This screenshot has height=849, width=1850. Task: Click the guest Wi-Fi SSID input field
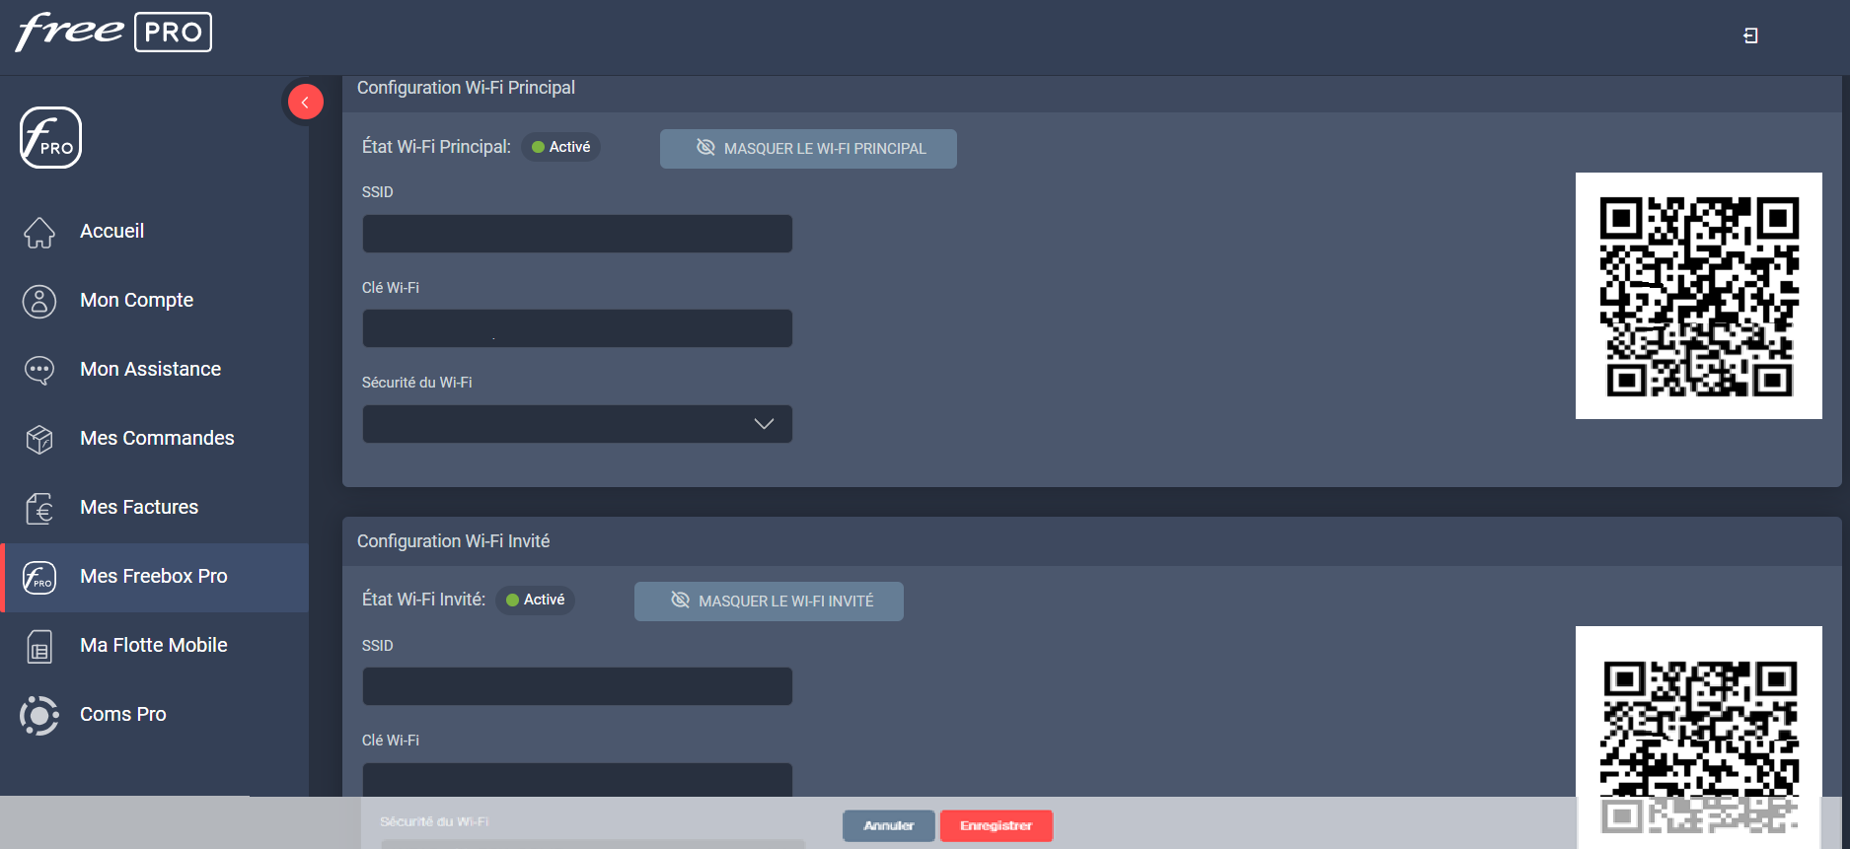(577, 686)
